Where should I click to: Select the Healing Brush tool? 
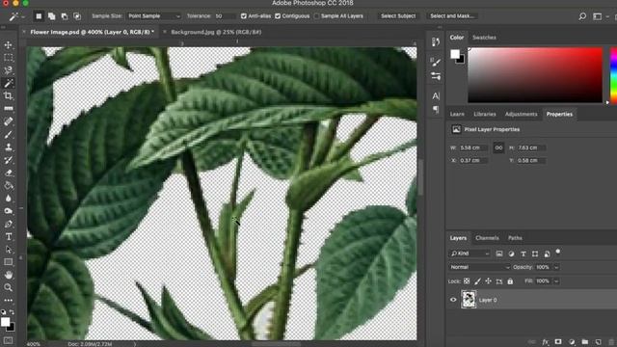(8, 121)
